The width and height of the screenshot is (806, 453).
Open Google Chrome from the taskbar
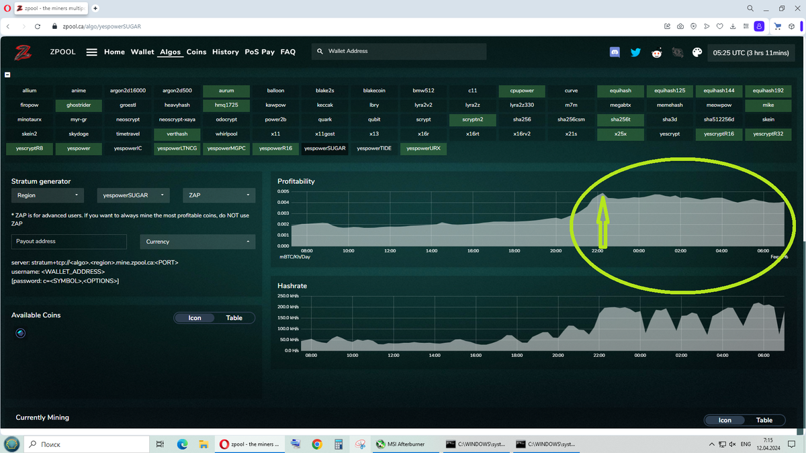pos(316,444)
